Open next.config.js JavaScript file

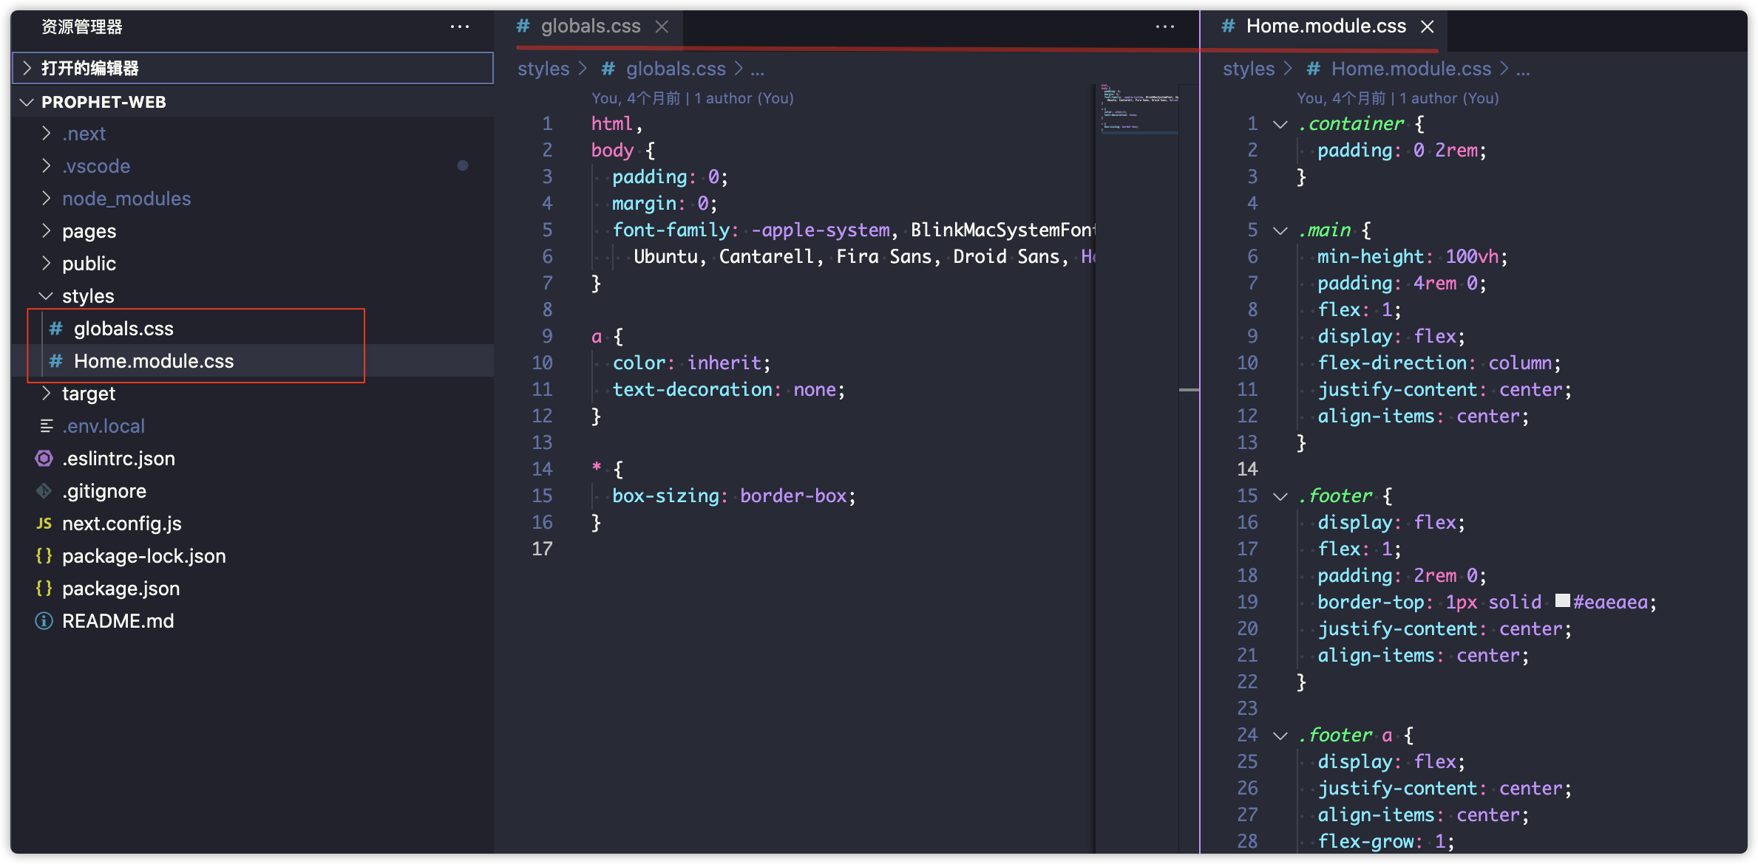tap(121, 524)
